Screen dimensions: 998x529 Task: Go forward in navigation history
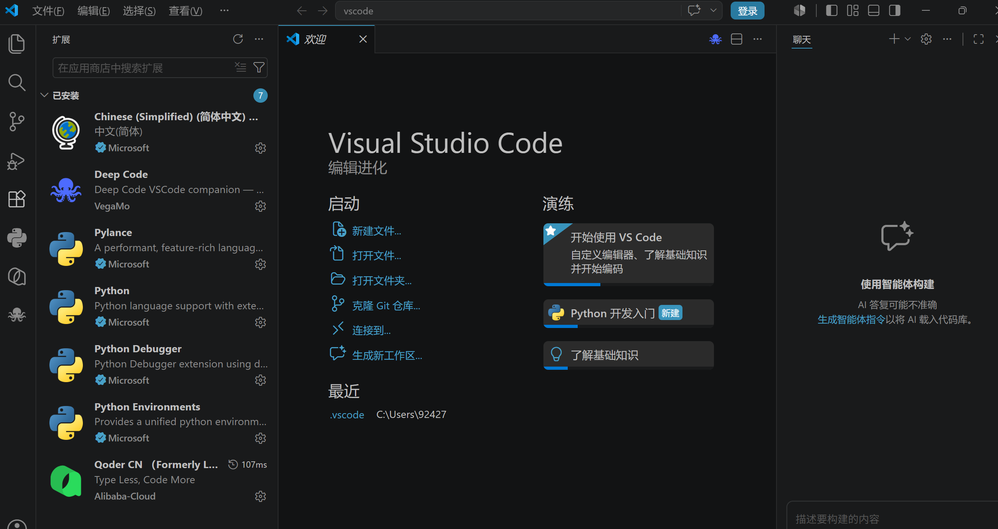click(323, 11)
